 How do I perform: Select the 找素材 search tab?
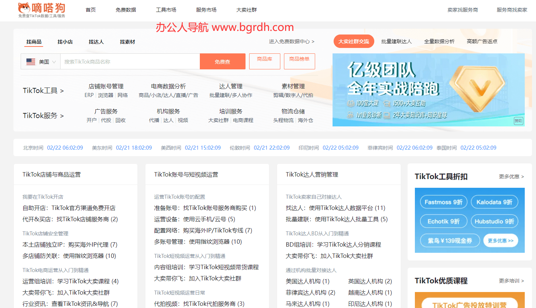tap(127, 42)
